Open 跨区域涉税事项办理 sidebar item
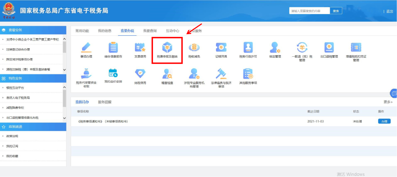Image resolution: width=397 pixels, height=177 pixels. tap(19, 59)
